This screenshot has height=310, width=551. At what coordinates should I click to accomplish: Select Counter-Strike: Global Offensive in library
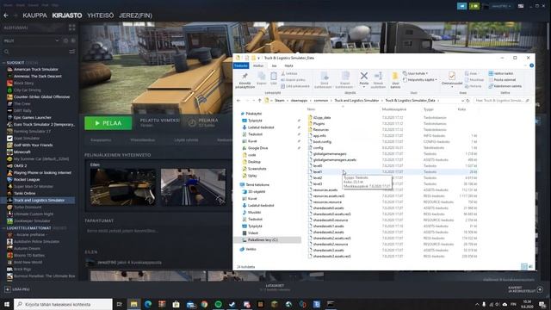41,97
